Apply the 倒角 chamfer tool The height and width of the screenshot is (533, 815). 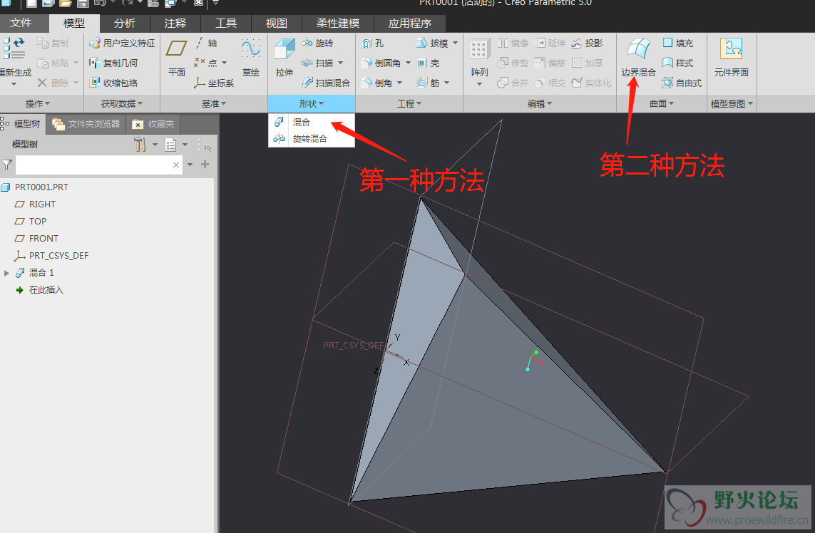tap(377, 83)
